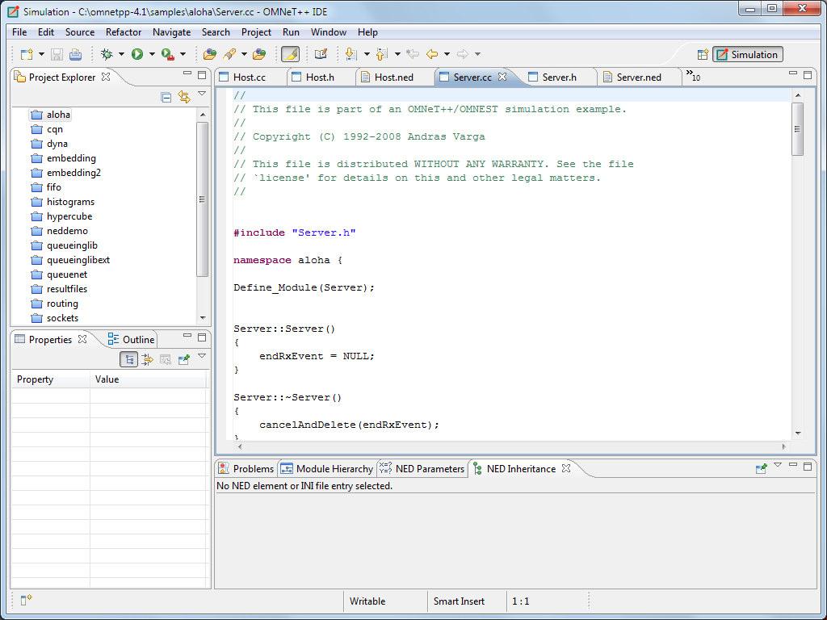Select the routing project folder
This screenshot has width=827, height=620.
(x=55, y=304)
